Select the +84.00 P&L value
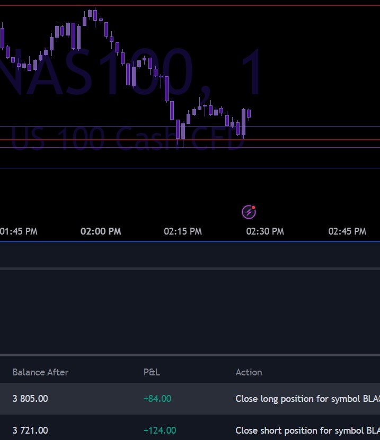The image size is (380, 440). pyautogui.click(x=157, y=399)
